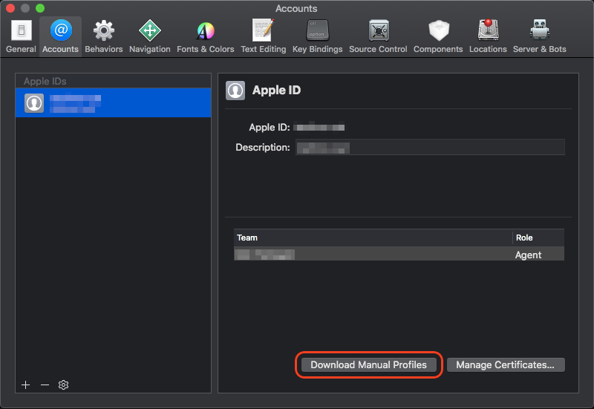The width and height of the screenshot is (594, 409).
Task: Click the Role column header
Action: [538, 238]
